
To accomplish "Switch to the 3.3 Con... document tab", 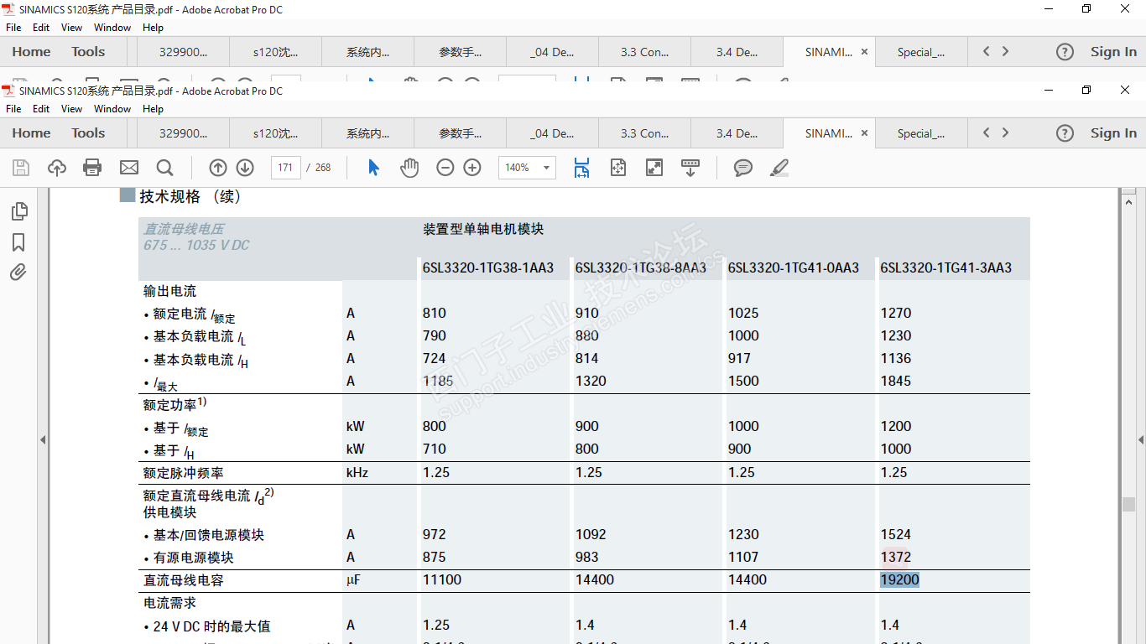I will tap(644, 133).
